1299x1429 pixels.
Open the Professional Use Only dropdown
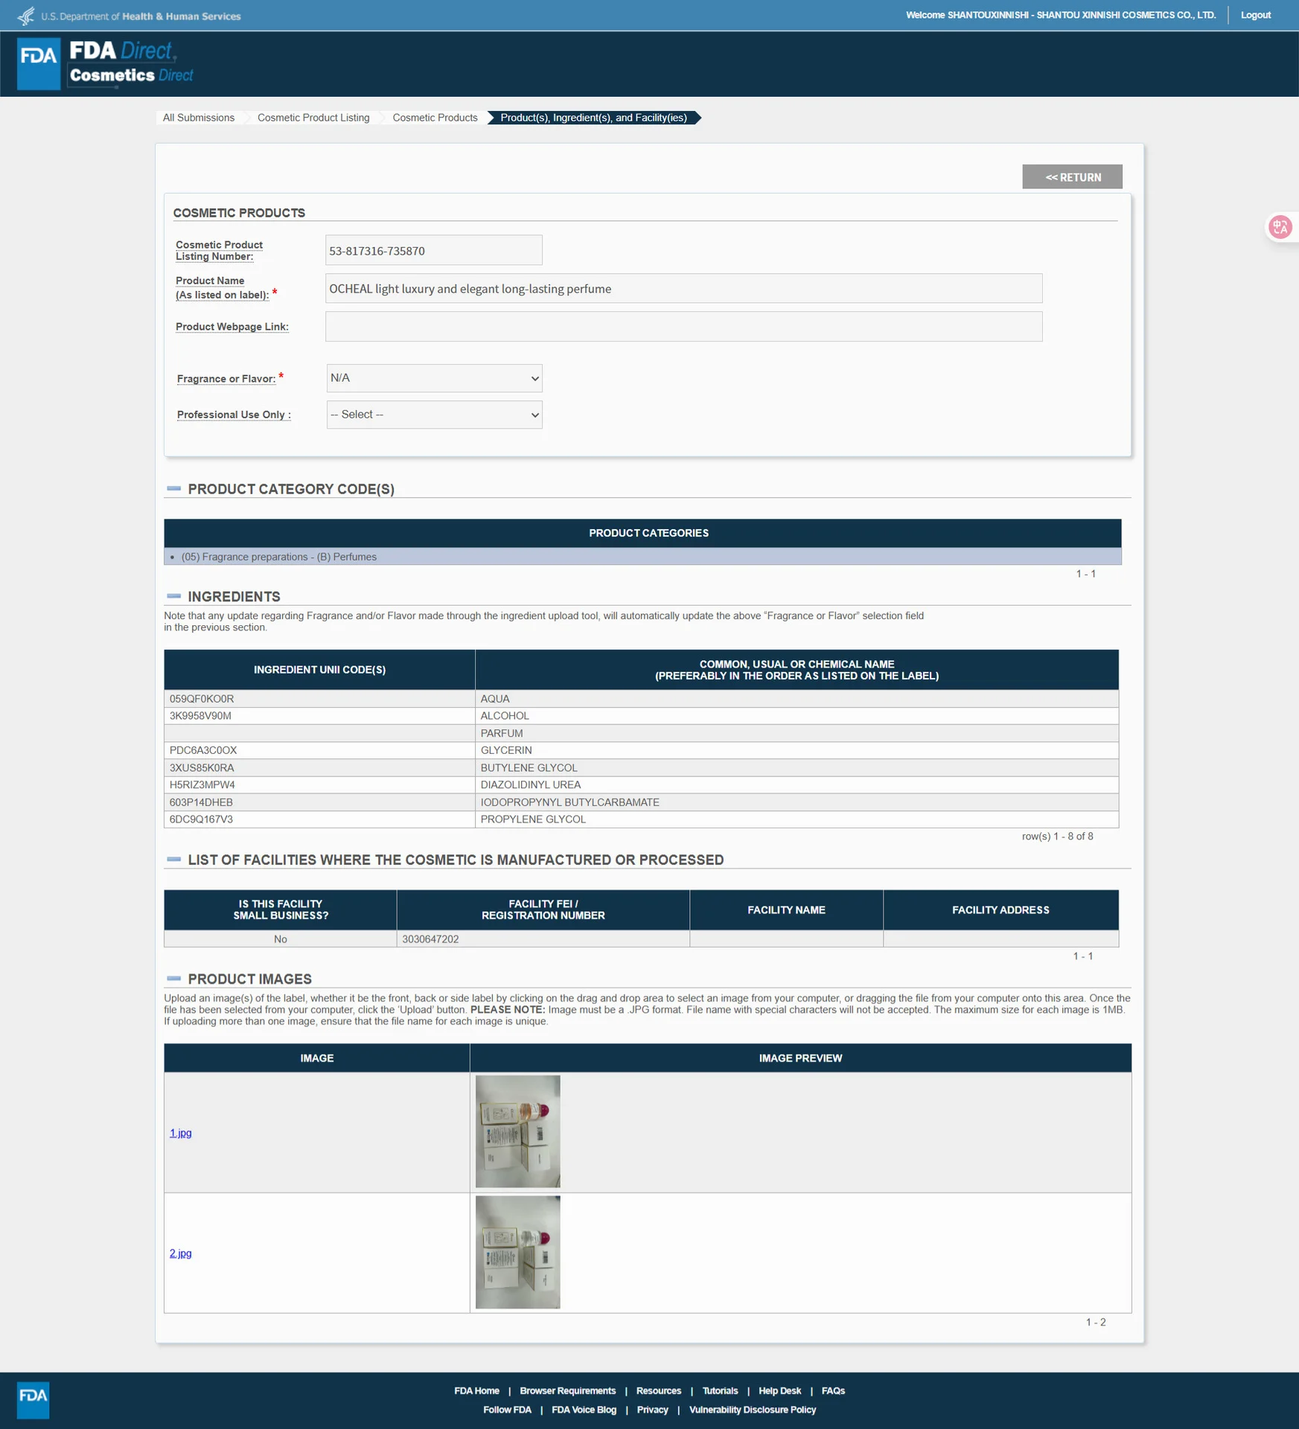point(434,415)
